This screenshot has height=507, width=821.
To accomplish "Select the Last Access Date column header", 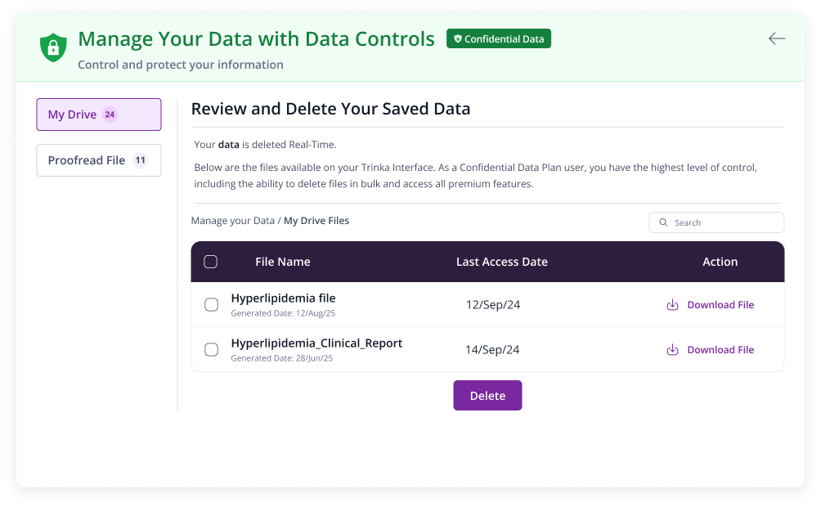I will coord(502,262).
